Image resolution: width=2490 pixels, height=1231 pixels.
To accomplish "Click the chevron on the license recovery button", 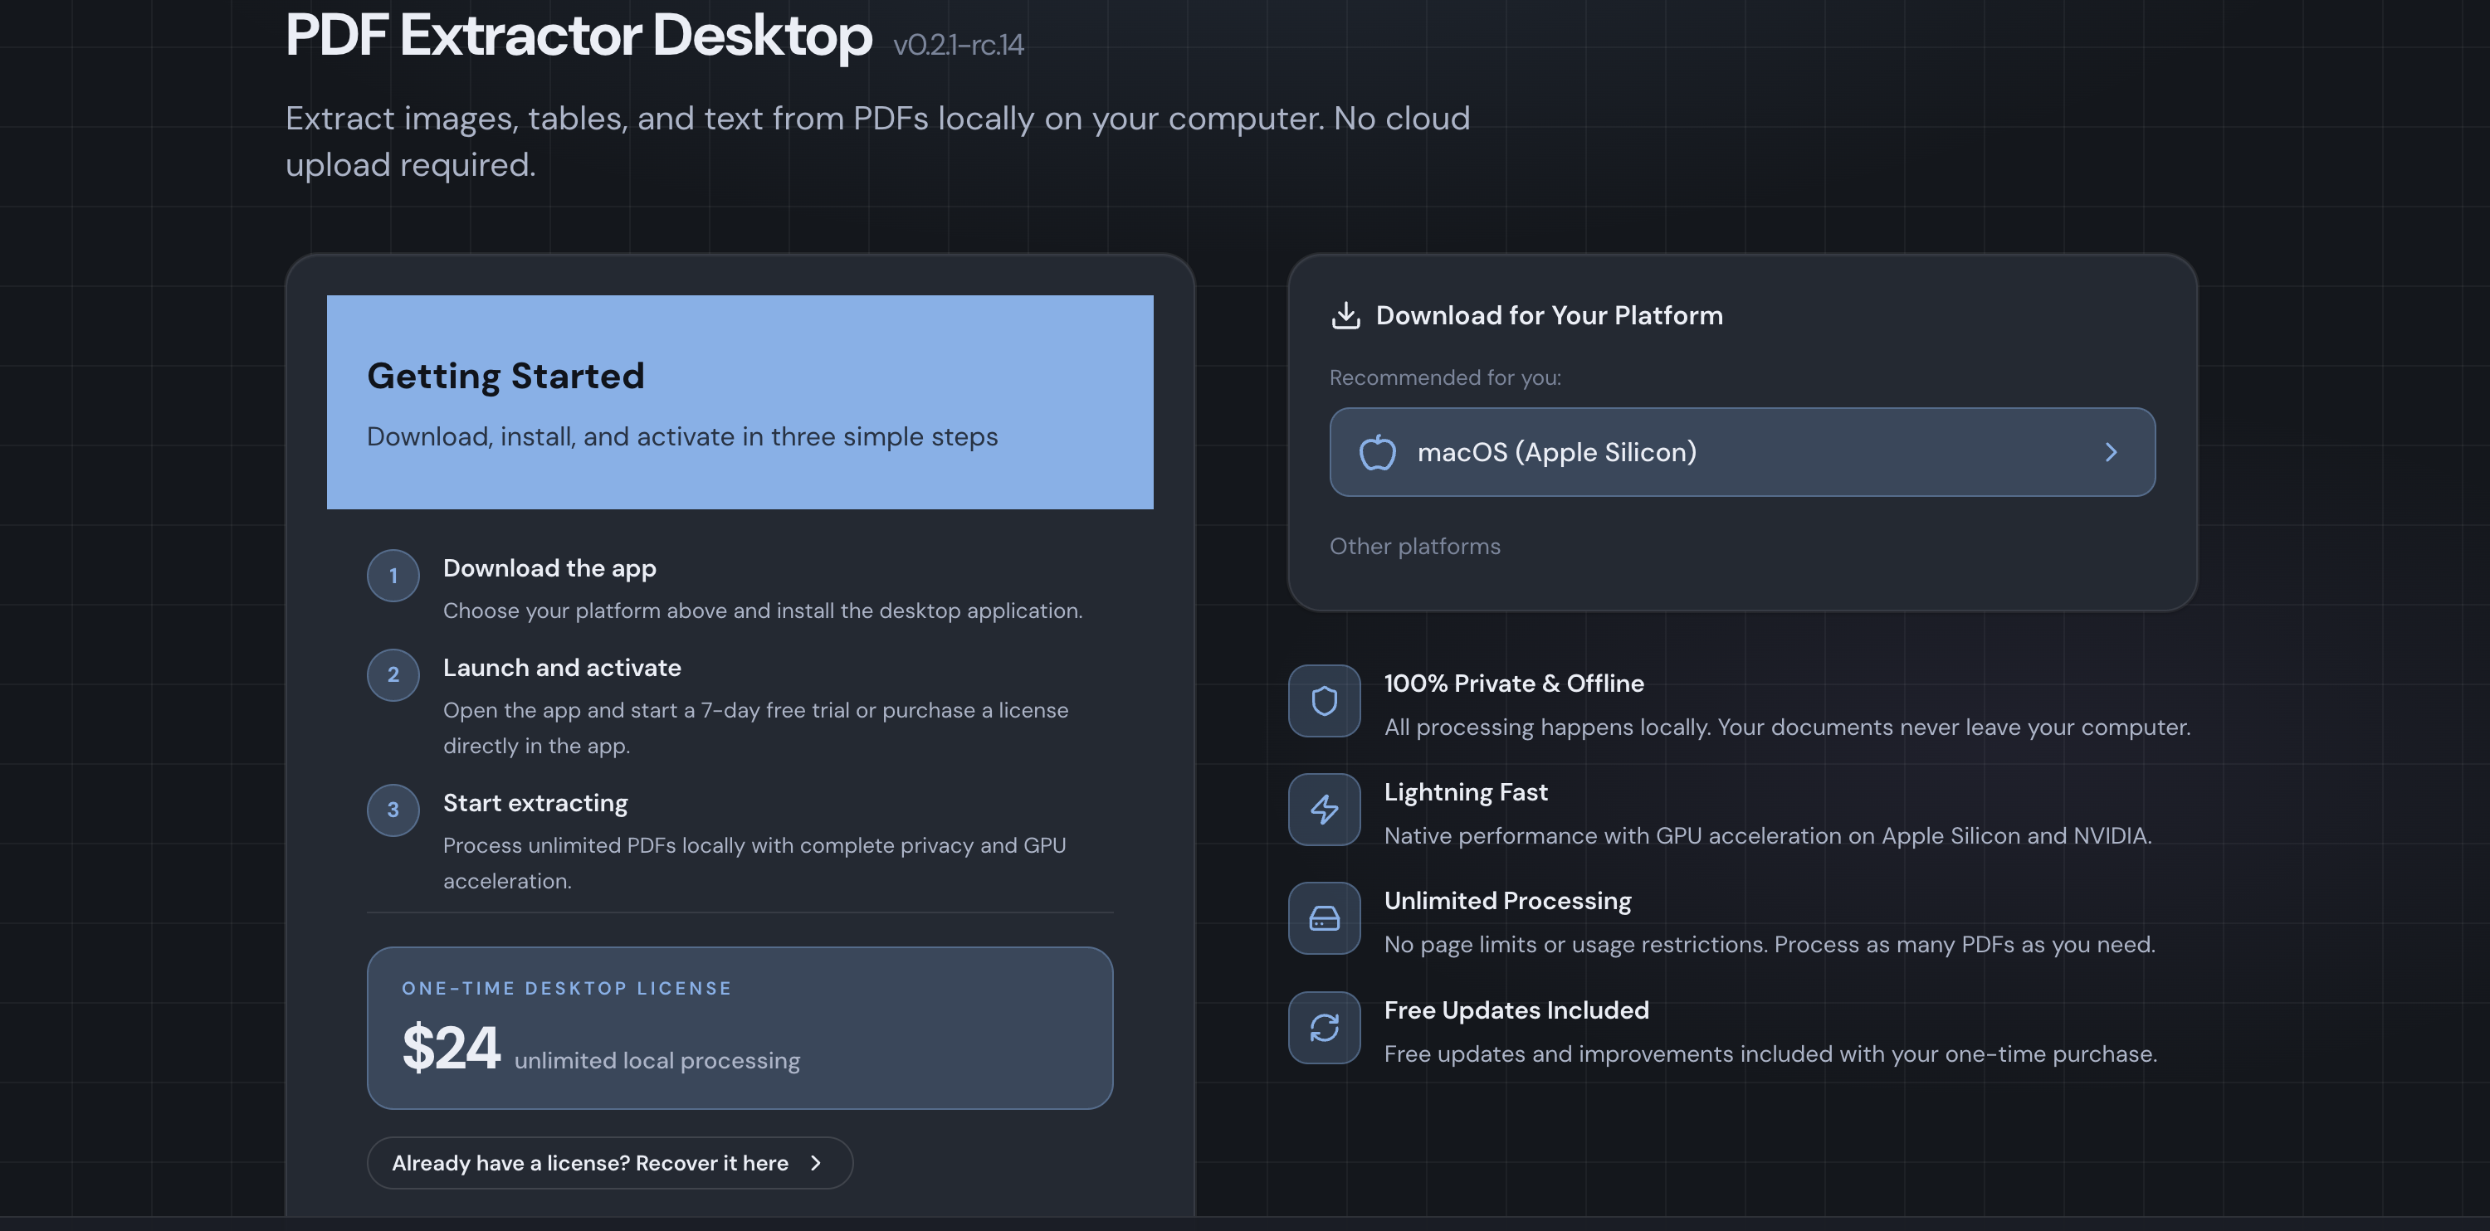I will [x=816, y=1162].
